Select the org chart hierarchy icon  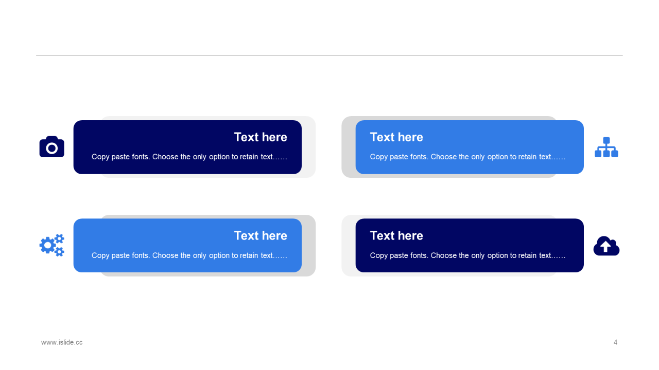(x=606, y=147)
